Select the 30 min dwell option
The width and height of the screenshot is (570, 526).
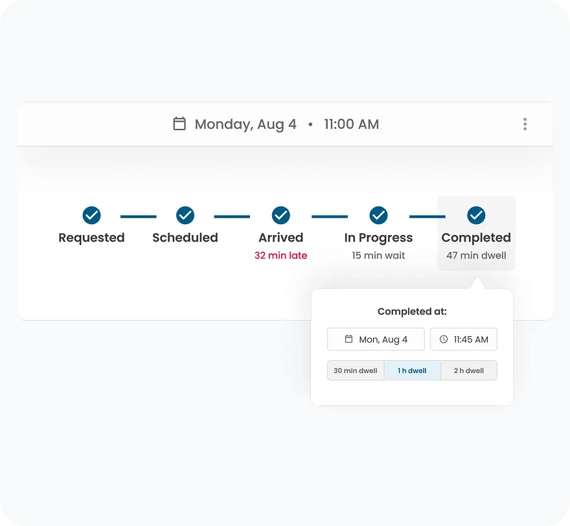tap(356, 370)
